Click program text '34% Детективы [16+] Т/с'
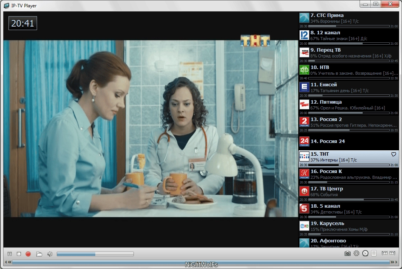 (336, 212)
